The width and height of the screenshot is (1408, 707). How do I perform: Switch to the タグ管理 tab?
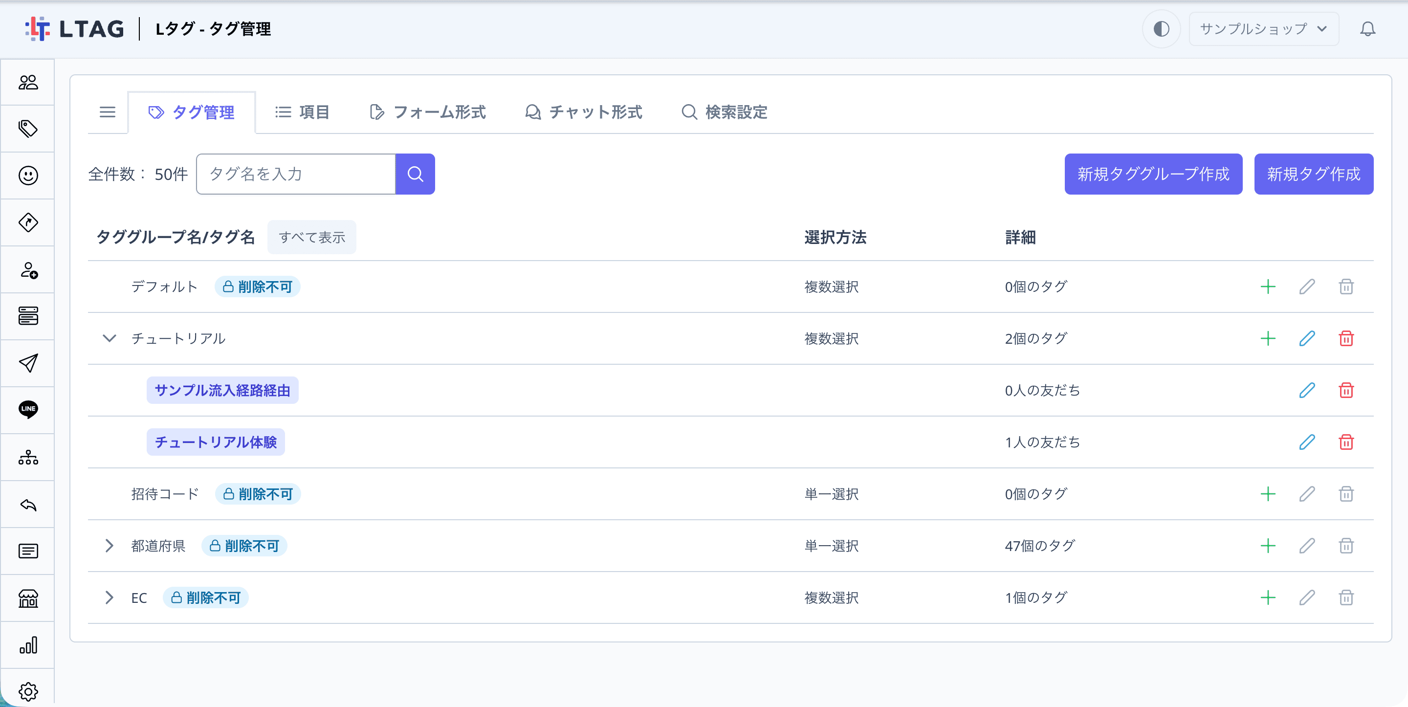point(191,112)
